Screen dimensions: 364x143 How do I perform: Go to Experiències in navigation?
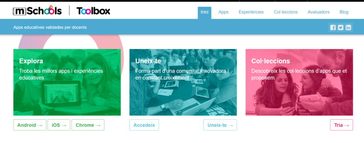pyautogui.click(x=251, y=12)
